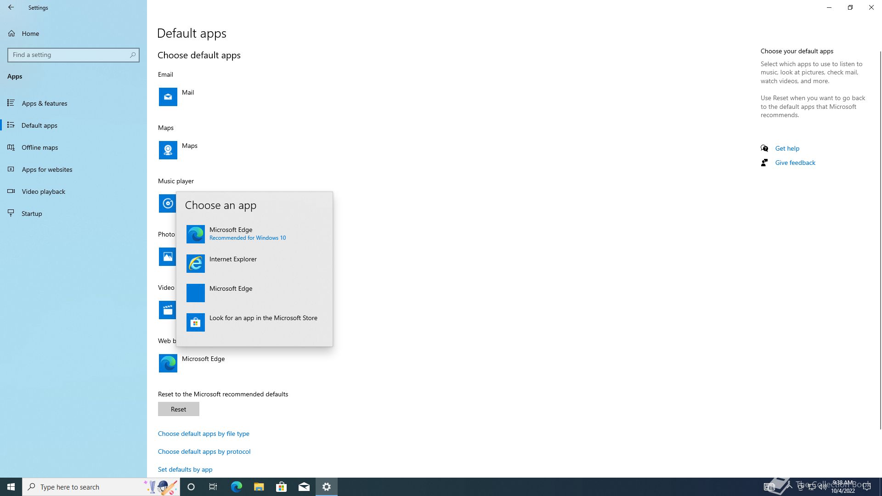Screen dimensions: 882x496
Task: Click the search magnifier in Find a setting
Action: (133, 55)
